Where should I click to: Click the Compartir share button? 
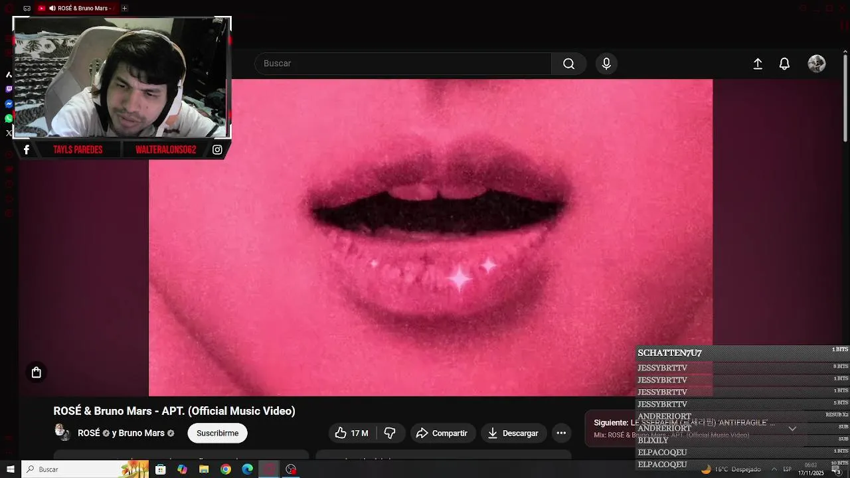[442, 433]
